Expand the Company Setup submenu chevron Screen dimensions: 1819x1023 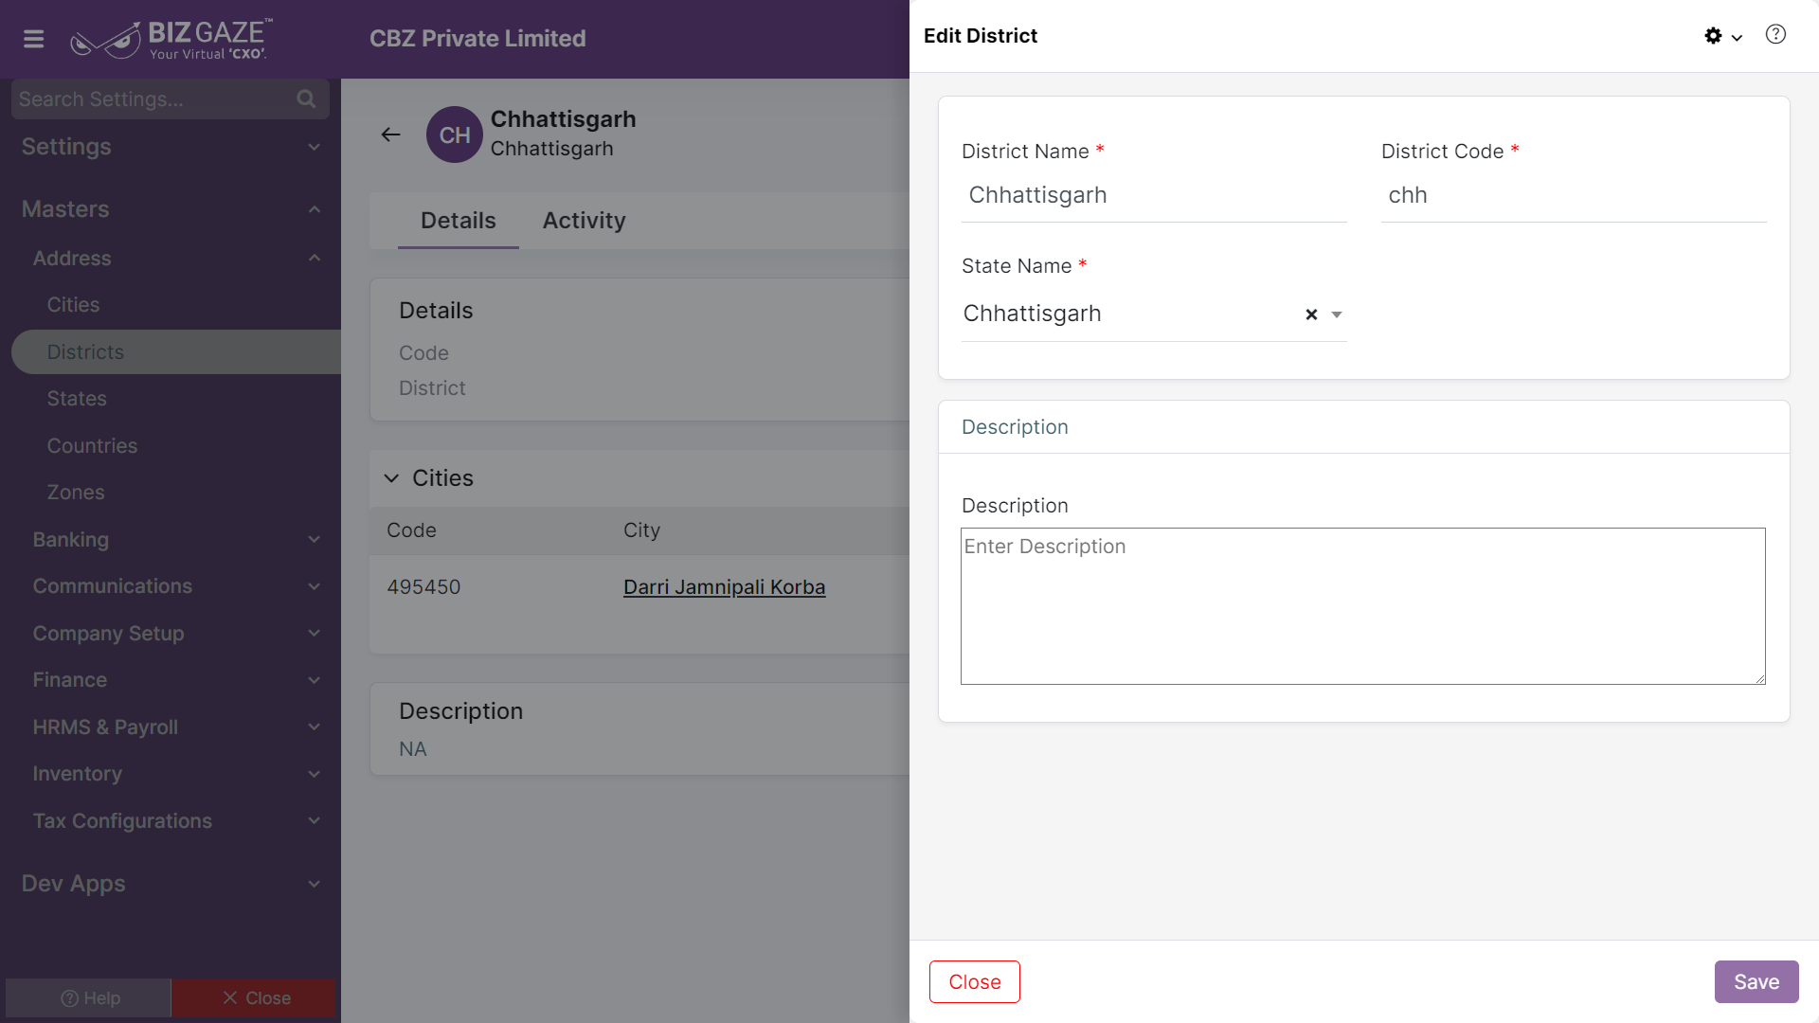tap(315, 634)
